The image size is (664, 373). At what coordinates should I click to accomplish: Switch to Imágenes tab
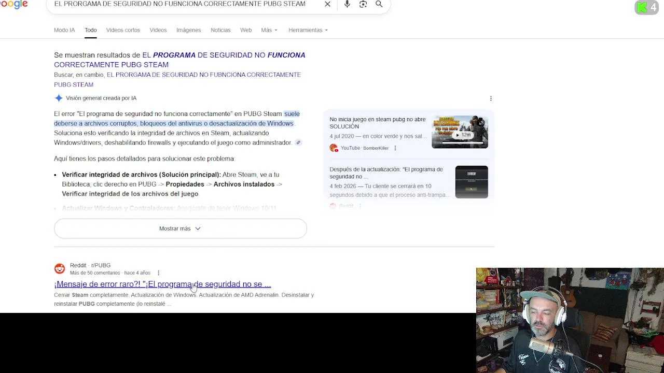188,30
